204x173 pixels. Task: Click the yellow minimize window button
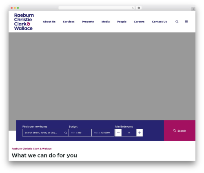[15, 8]
